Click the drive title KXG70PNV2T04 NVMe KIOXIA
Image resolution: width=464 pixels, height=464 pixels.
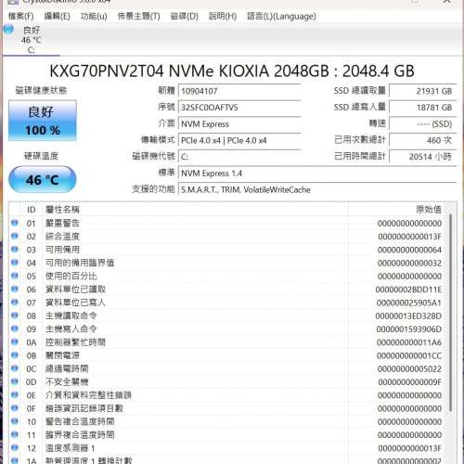(232, 71)
